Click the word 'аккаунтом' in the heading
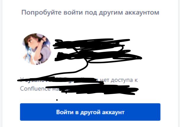This screenshot has width=180, height=127. pos(142,12)
